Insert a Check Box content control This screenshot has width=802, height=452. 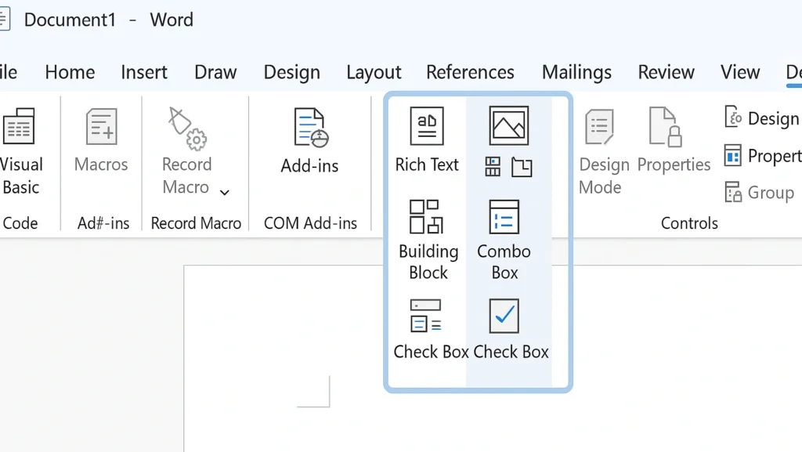pyautogui.click(x=504, y=316)
